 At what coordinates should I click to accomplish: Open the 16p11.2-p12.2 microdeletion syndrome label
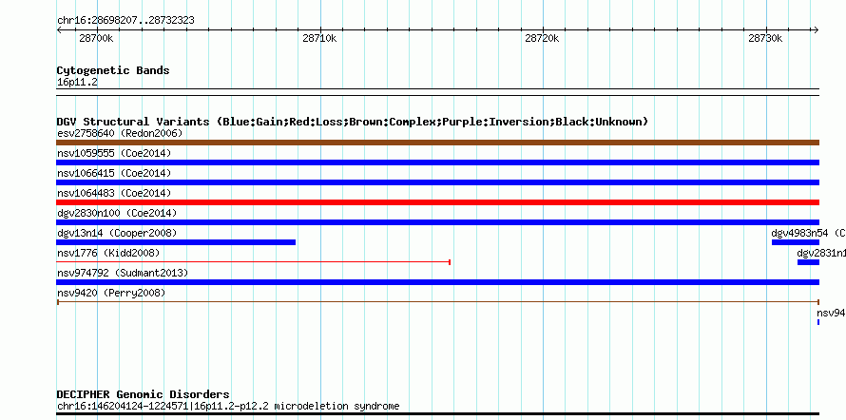pyautogui.click(x=228, y=406)
